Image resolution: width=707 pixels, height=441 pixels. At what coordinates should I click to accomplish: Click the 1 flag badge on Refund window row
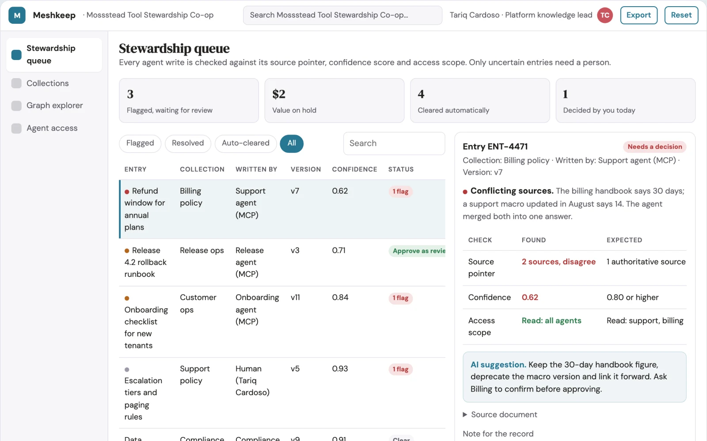pyautogui.click(x=400, y=192)
